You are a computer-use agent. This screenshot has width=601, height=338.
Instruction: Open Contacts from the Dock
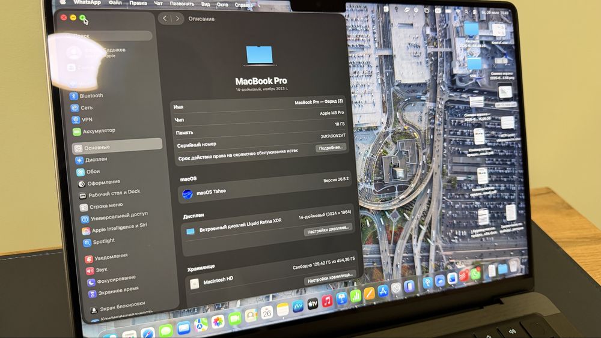[x=251, y=315]
